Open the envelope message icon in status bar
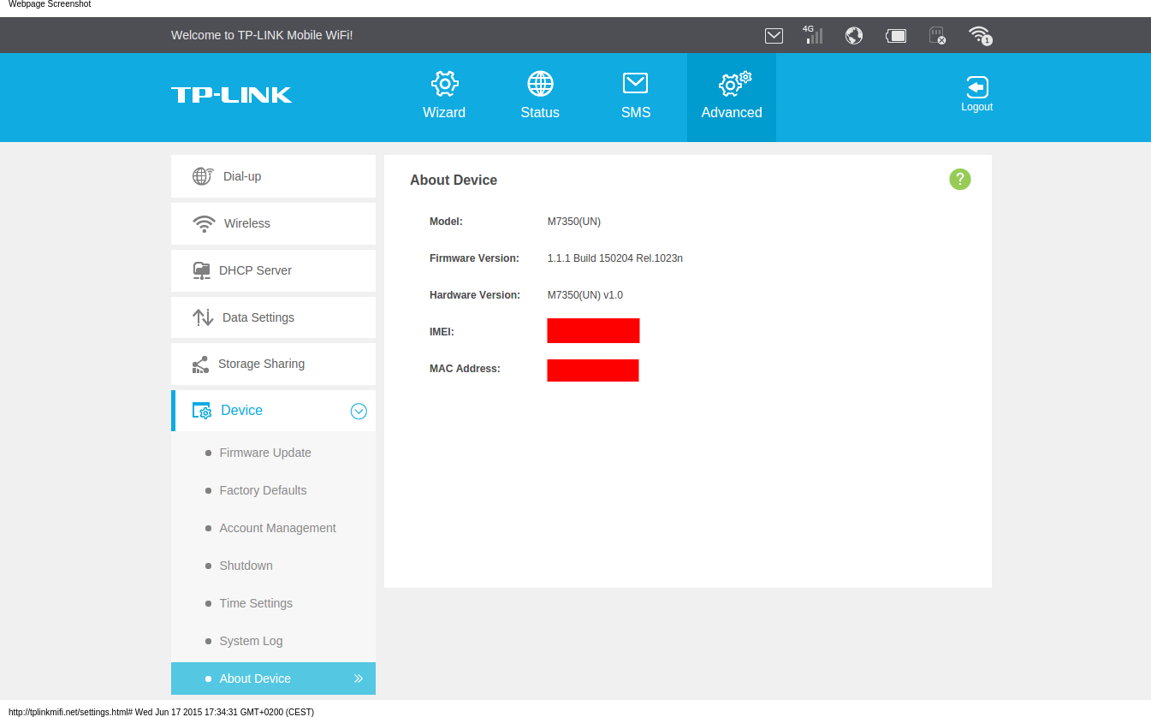Screen dimensions: 1151x717 point(774,35)
